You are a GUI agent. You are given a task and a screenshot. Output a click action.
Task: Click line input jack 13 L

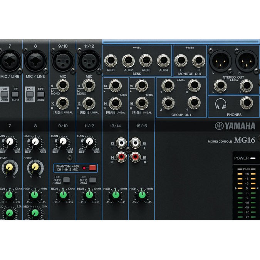click(115, 86)
